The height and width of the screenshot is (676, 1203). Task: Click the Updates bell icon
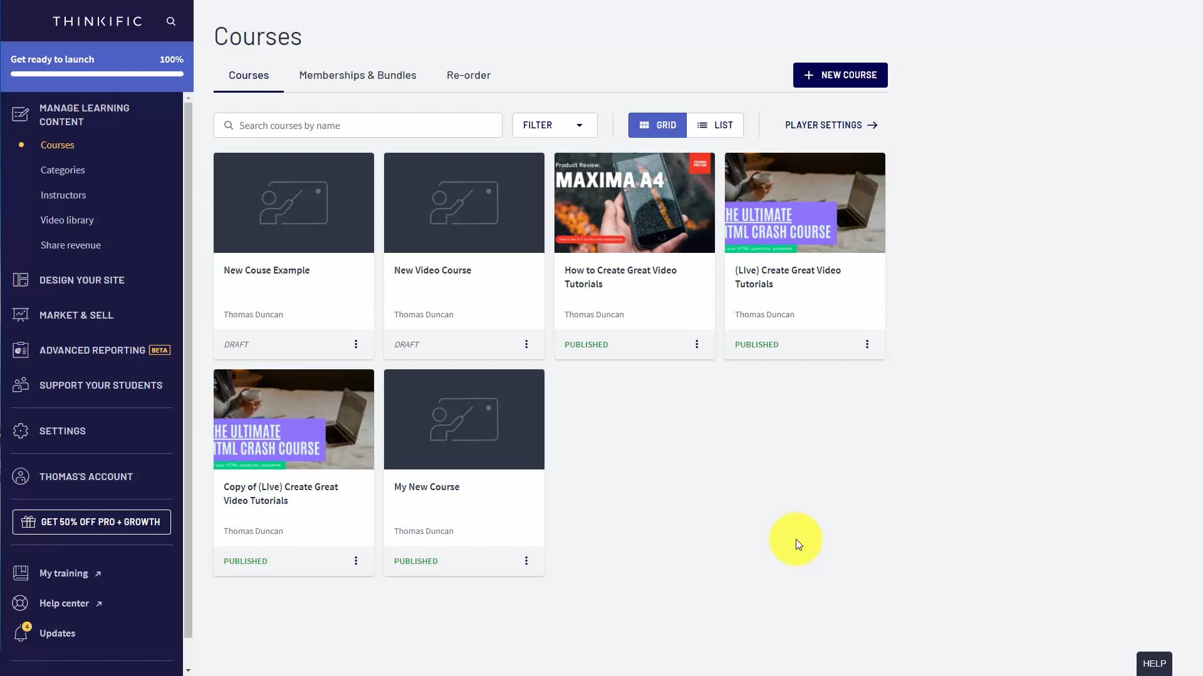point(21,633)
